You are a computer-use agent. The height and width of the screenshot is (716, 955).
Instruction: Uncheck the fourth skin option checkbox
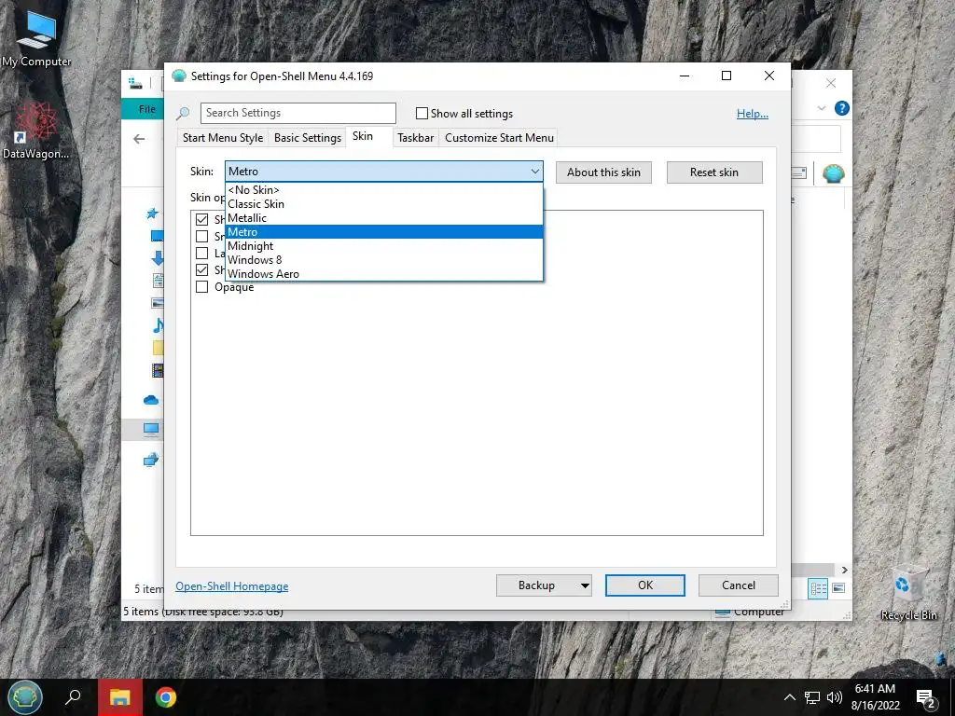pos(201,269)
